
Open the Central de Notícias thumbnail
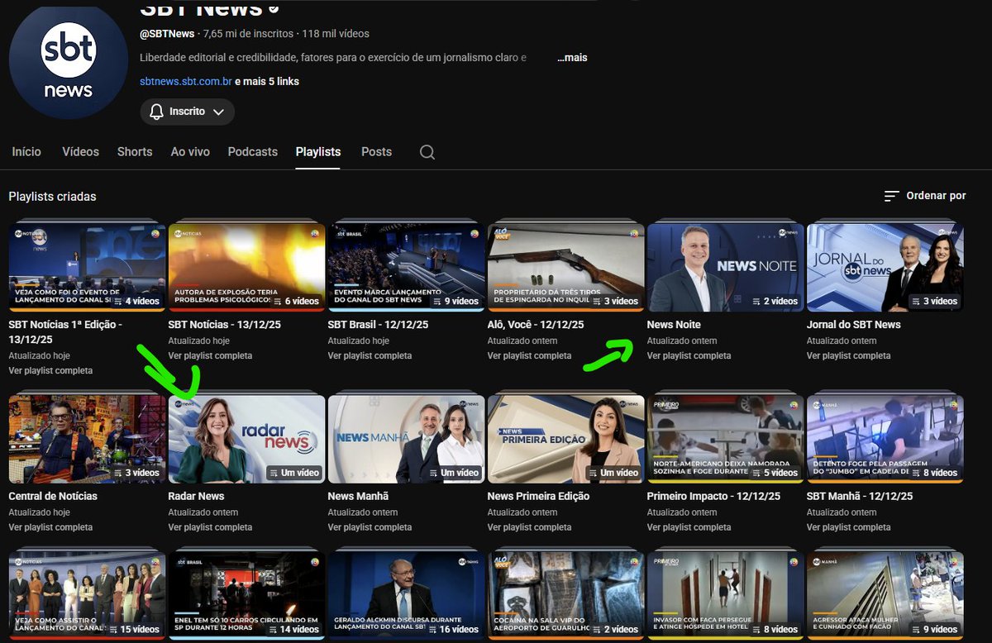87,439
